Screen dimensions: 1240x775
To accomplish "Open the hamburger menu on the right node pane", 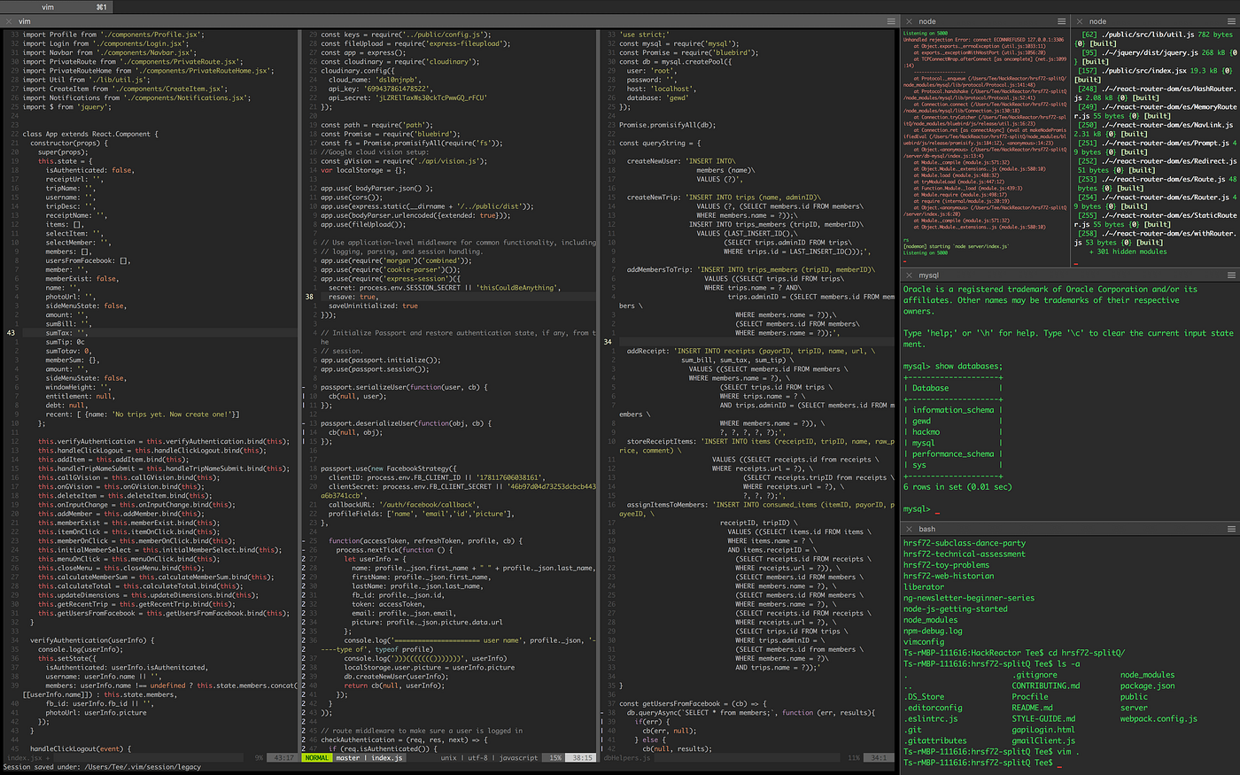I will (1232, 20).
